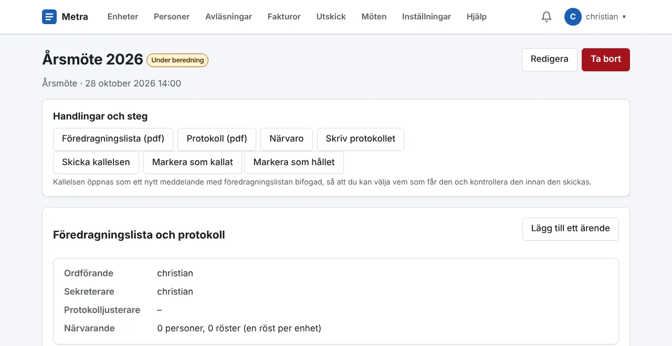Click the date text 28 oktober 2026 14:00
Image resolution: width=672 pixels, height=346 pixels.
pos(133,83)
